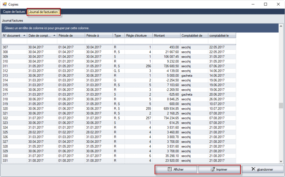Sort by Comptabilisé de column header

(x=194, y=35)
